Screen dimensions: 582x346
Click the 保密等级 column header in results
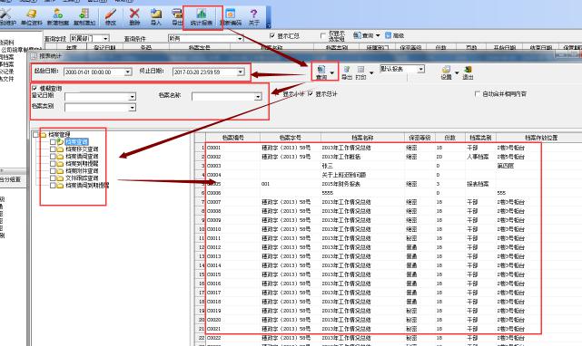pos(419,138)
